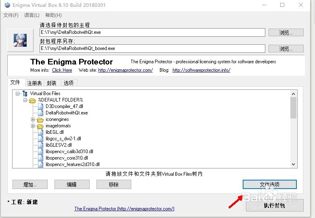The width and height of the screenshot is (315, 218).
Task: Minimize the Enigma Virtual Box window
Action: coord(264,5)
